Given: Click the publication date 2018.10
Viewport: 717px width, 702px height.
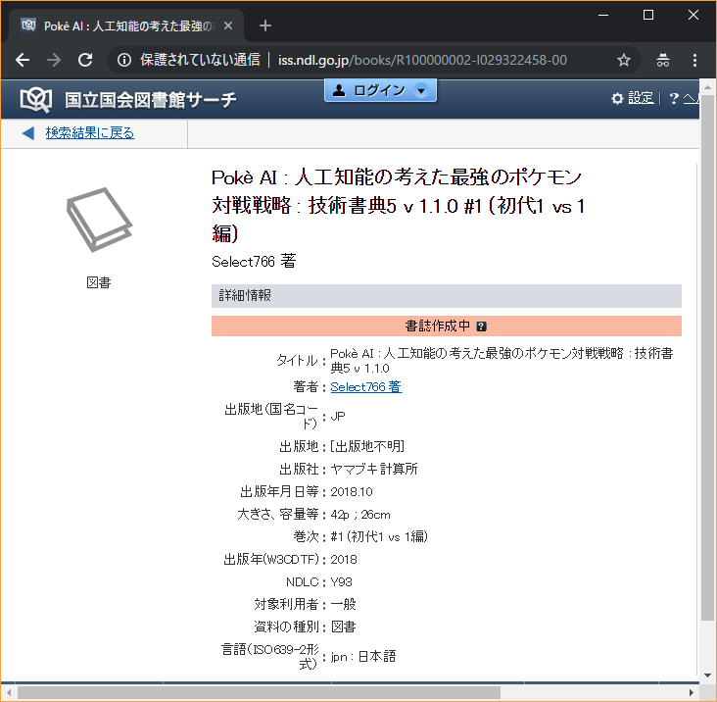Looking at the screenshot, I should [x=352, y=492].
